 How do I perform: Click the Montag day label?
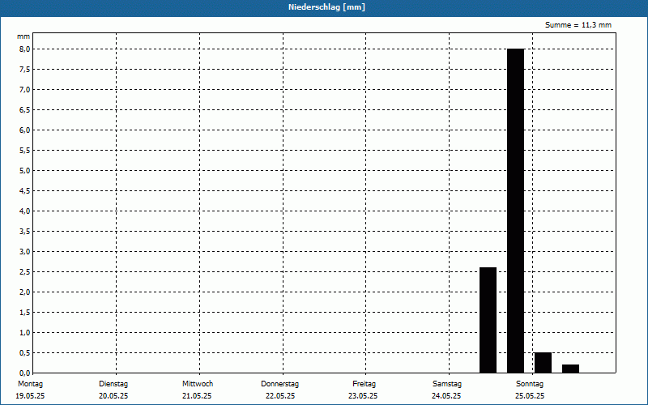tap(30, 383)
